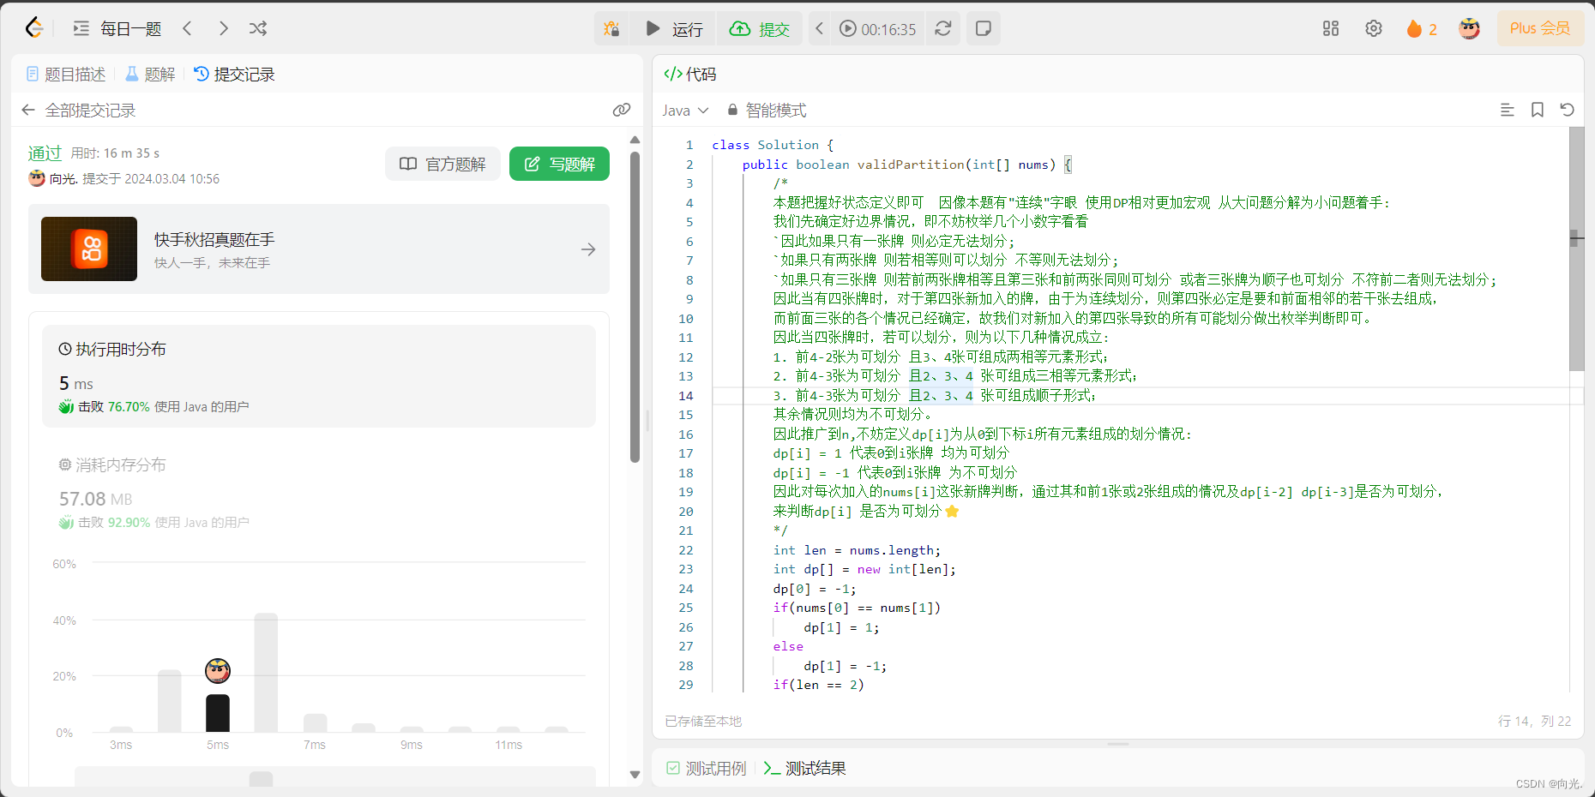Open the 快手秋招真题在手 banner
This screenshot has width=1595, height=797.
[319, 249]
